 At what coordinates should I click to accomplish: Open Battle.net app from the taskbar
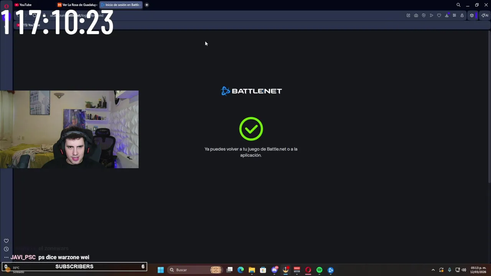click(x=331, y=270)
